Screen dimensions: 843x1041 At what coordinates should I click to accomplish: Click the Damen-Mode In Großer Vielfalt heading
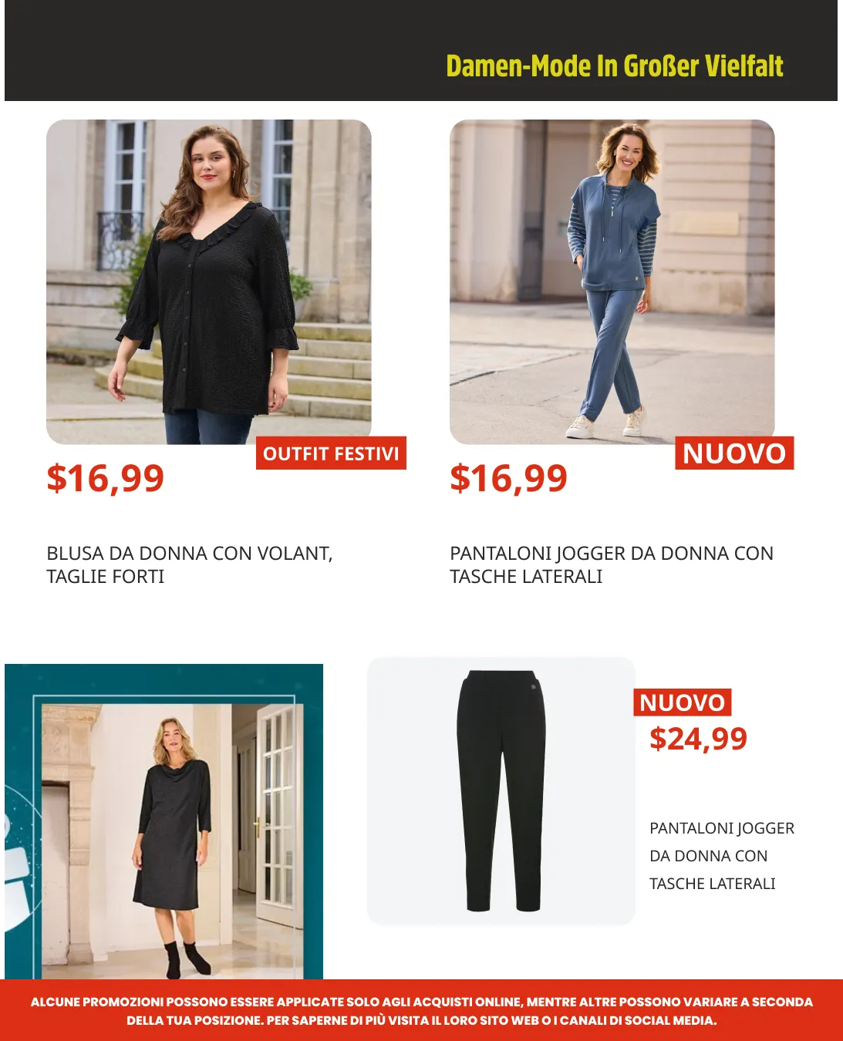pyautogui.click(x=615, y=66)
